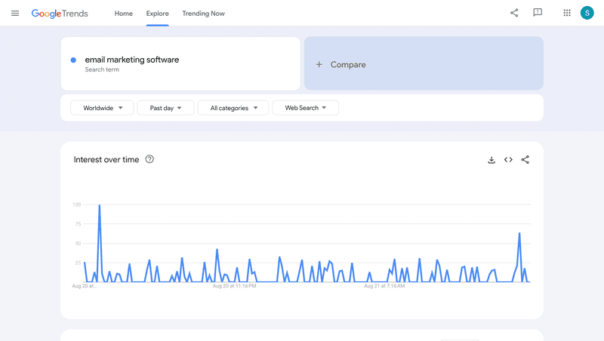
Task: Select the Explore tab
Action: point(158,14)
